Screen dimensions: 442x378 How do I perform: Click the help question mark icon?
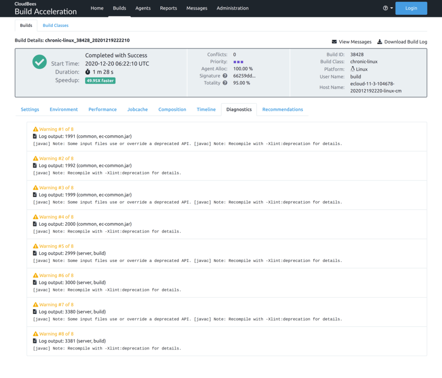pos(385,8)
